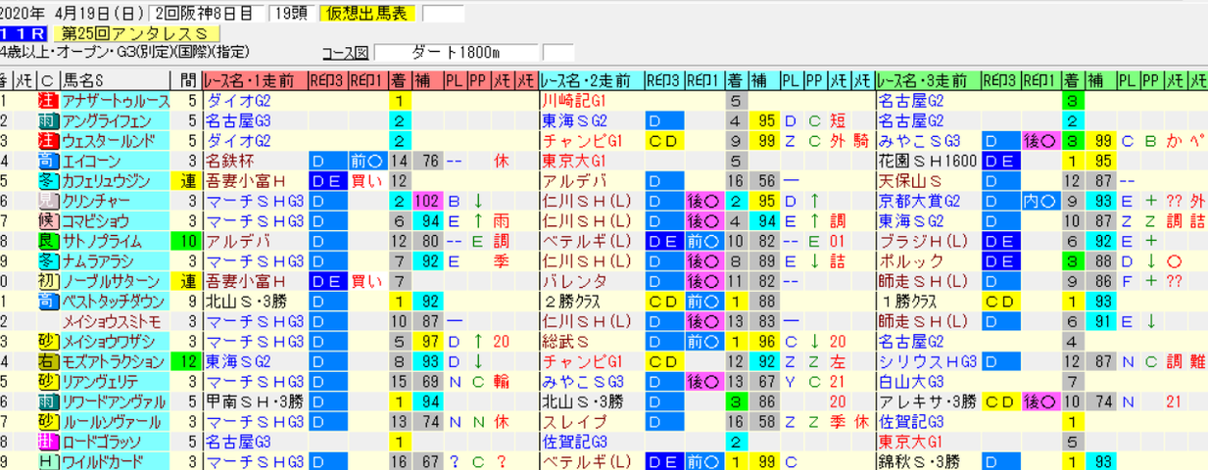
Task: Click the 注 mark beside ウェスタールンド
Action: click(46, 140)
